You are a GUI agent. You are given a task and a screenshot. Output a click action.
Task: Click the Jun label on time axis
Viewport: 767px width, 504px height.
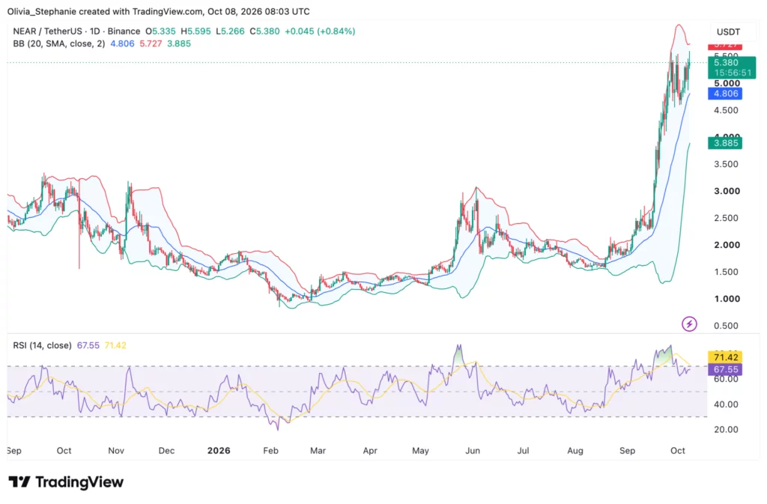(x=473, y=451)
